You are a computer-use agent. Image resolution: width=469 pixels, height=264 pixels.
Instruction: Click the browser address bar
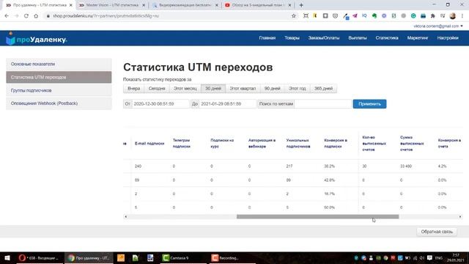[168, 16]
